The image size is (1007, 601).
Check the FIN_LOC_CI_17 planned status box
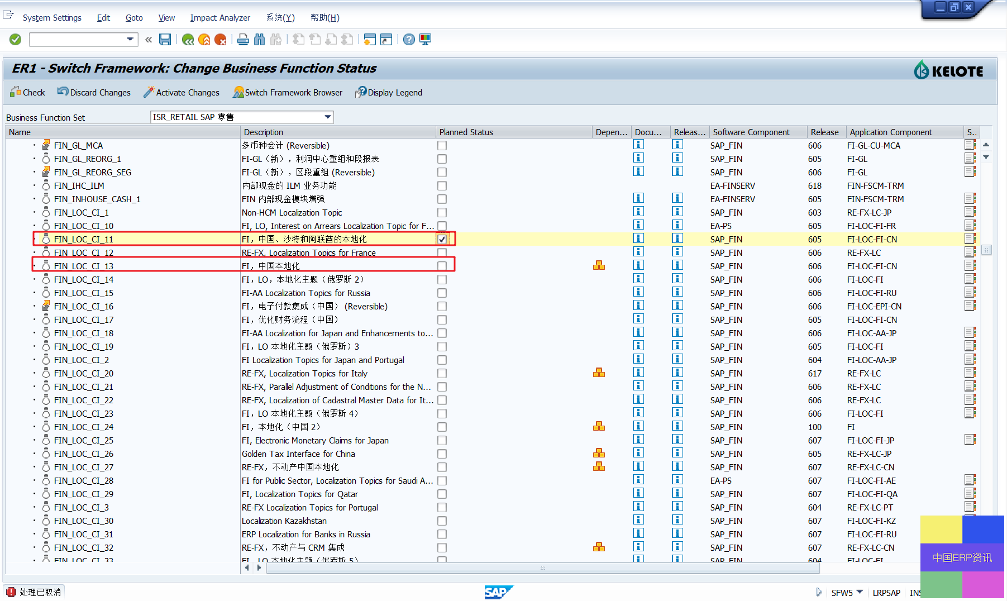click(442, 319)
